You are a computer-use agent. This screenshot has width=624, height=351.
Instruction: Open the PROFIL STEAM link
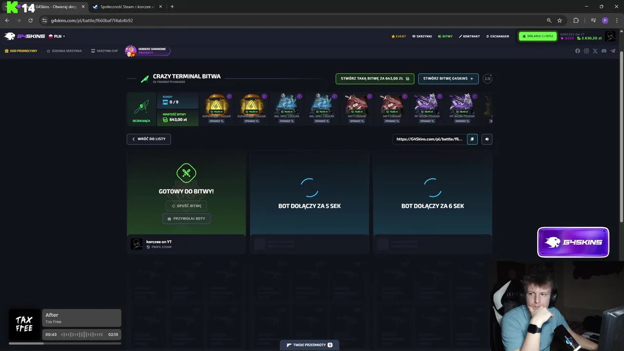[x=159, y=247]
